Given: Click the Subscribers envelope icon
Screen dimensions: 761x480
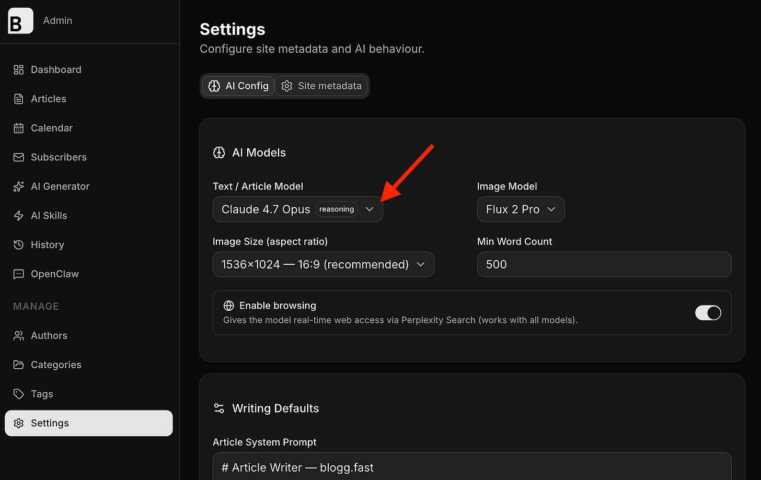Looking at the screenshot, I should tap(19, 157).
